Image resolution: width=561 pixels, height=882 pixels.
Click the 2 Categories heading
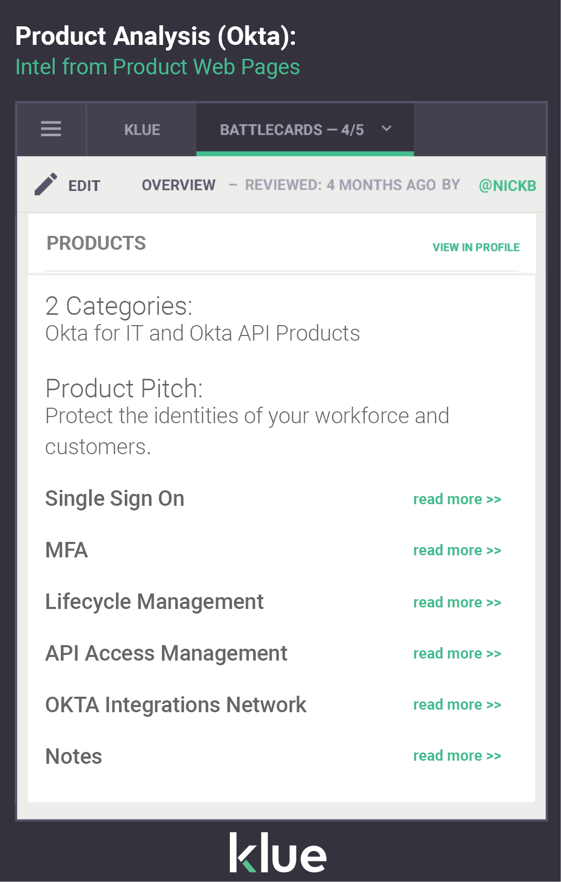pyautogui.click(x=119, y=306)
